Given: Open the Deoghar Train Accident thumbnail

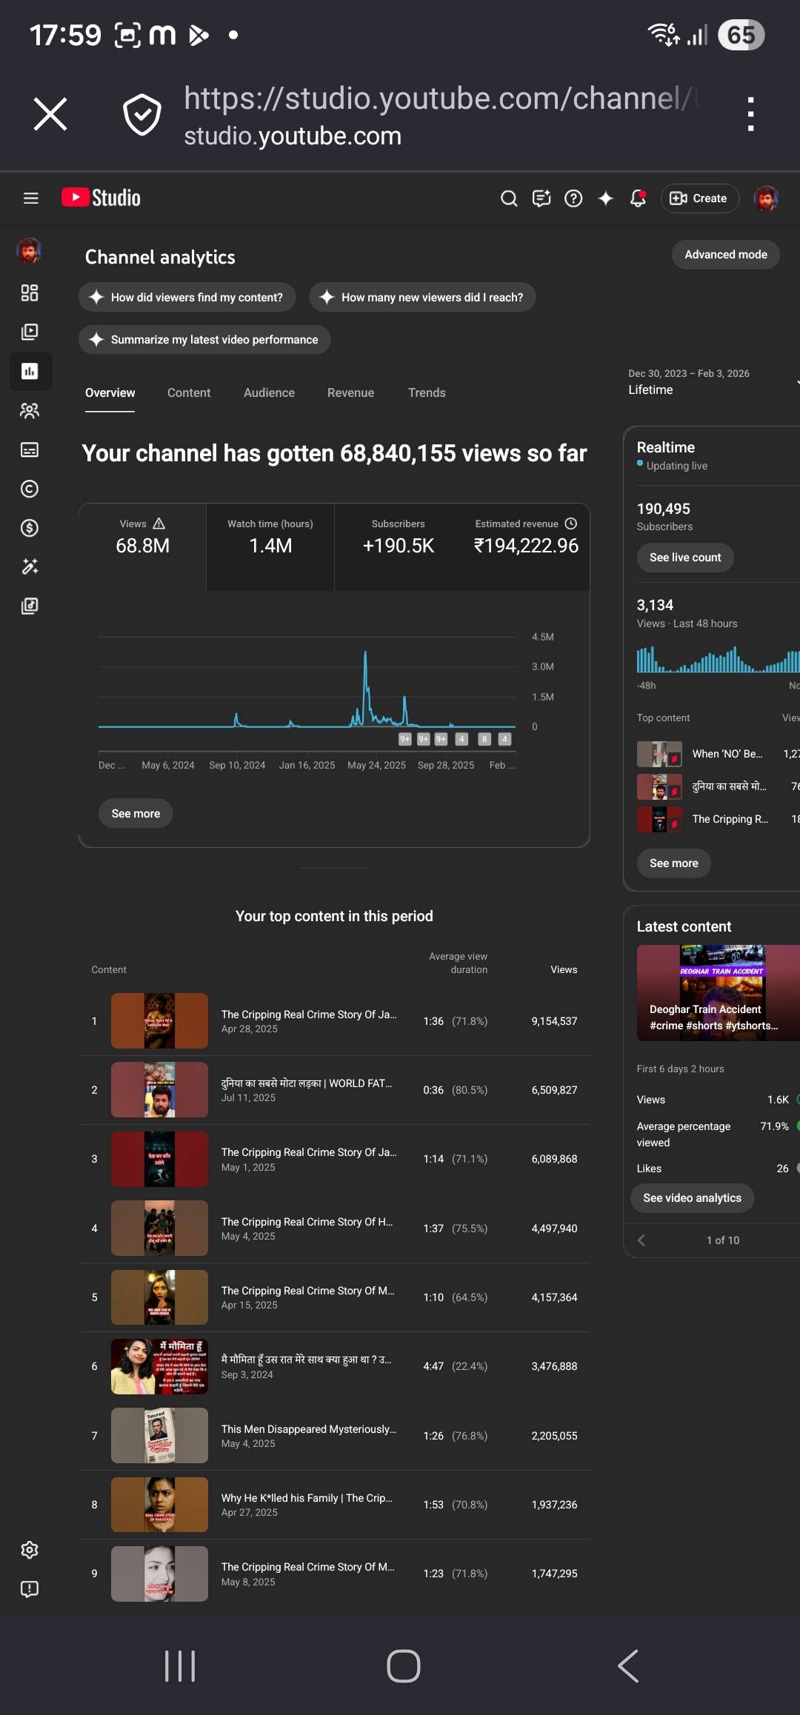Looking at the screenshot, I should click(717, 992).
